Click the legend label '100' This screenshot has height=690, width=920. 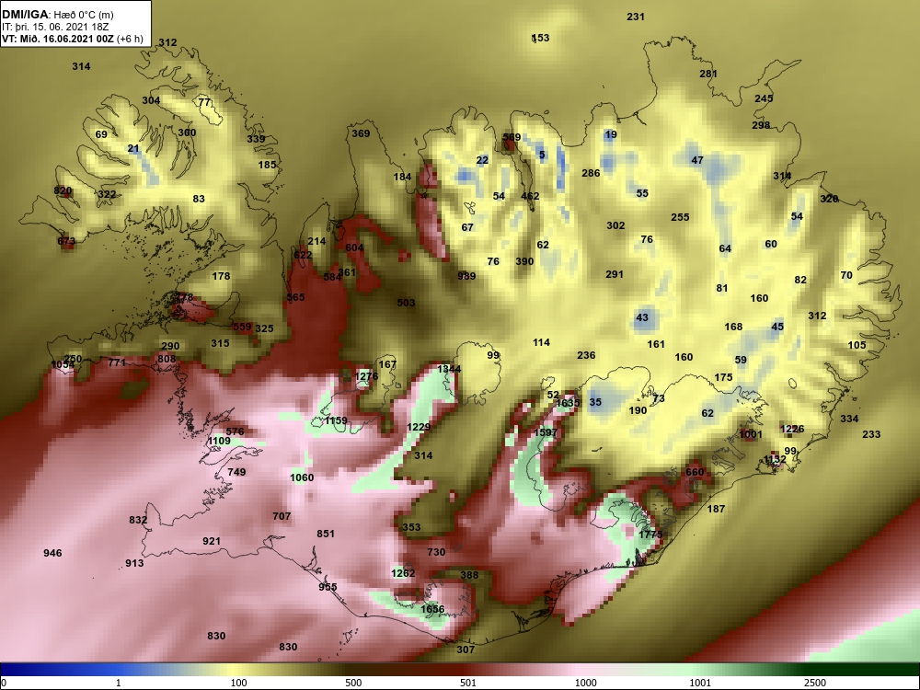click(x=238, y=683)
